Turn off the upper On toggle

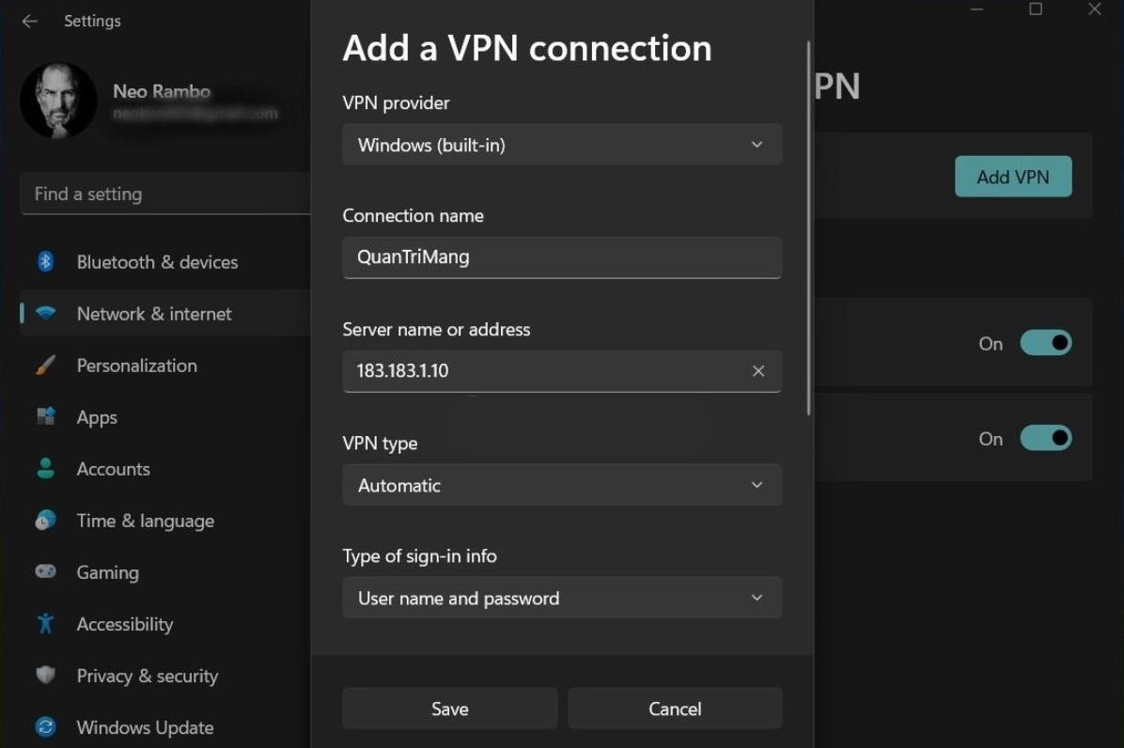pyautogui.click(x=1046, y=343)
